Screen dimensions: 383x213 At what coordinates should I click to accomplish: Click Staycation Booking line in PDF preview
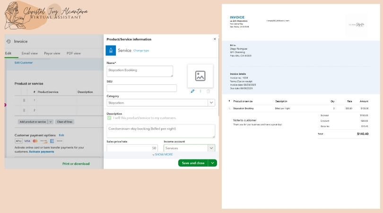click(x=244, y=108)
